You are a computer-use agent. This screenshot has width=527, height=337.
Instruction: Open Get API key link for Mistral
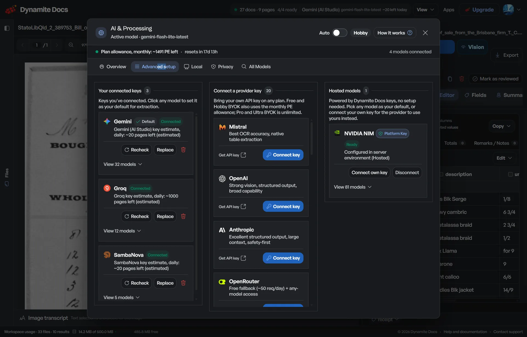click(232, 155)
